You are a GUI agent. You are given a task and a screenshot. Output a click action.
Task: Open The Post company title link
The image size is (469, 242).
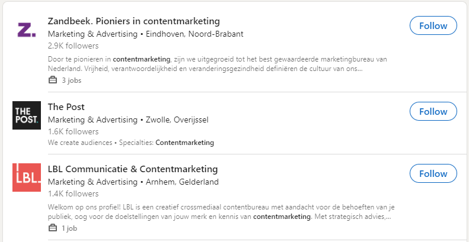(x=66, y=107)
